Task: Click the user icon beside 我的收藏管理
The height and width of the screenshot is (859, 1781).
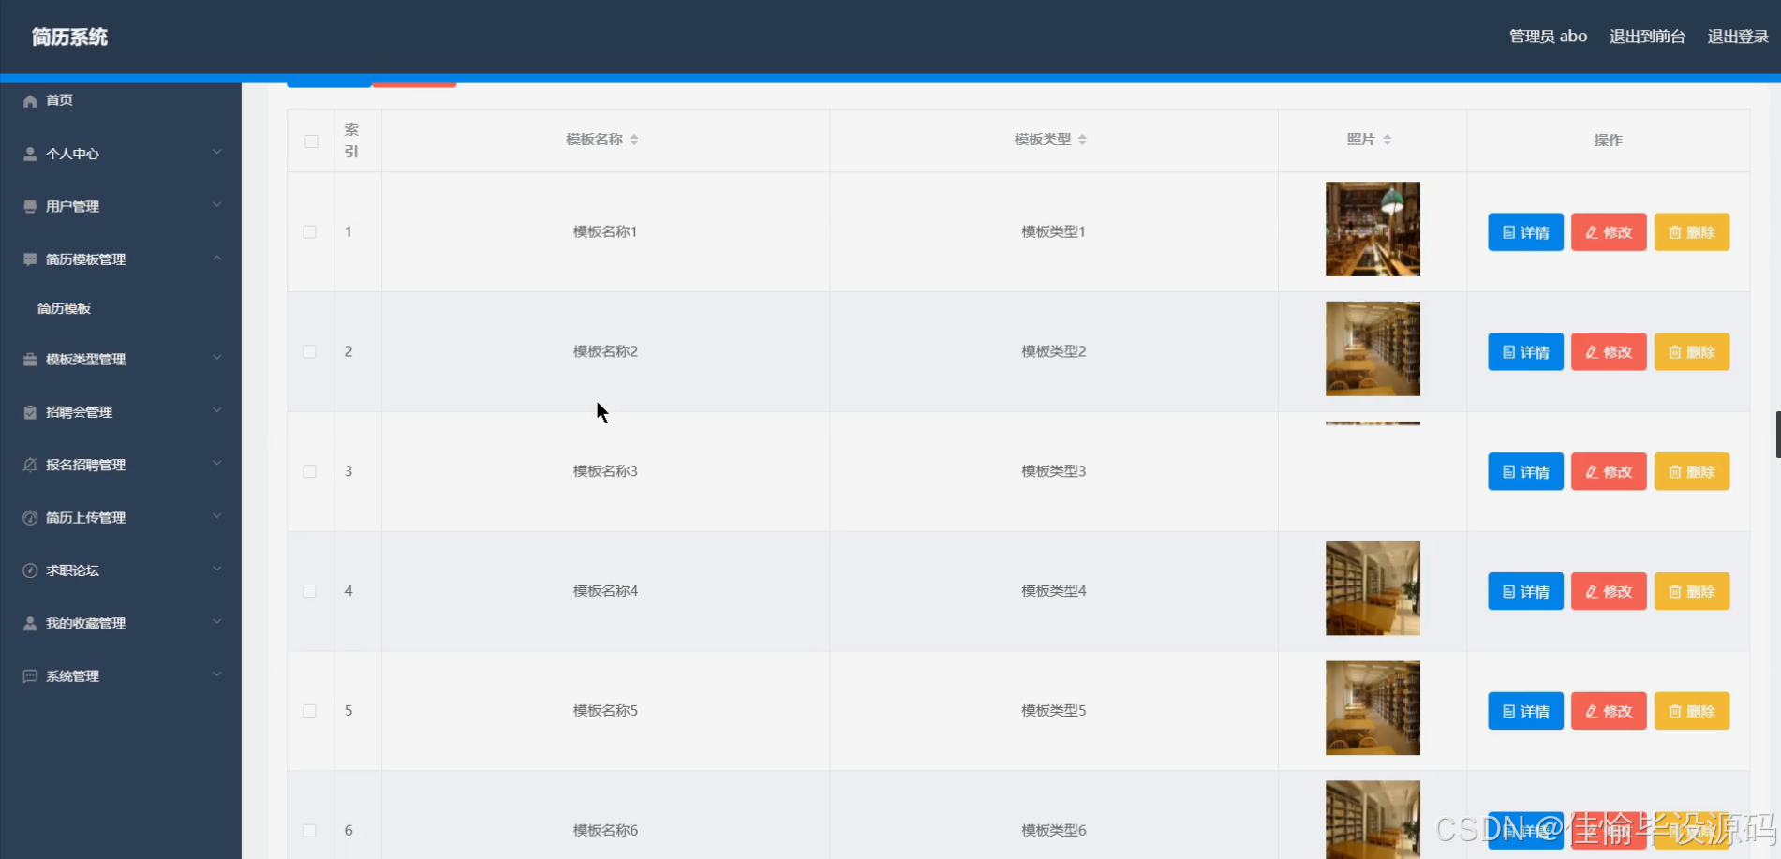Action: pos(30,623)
